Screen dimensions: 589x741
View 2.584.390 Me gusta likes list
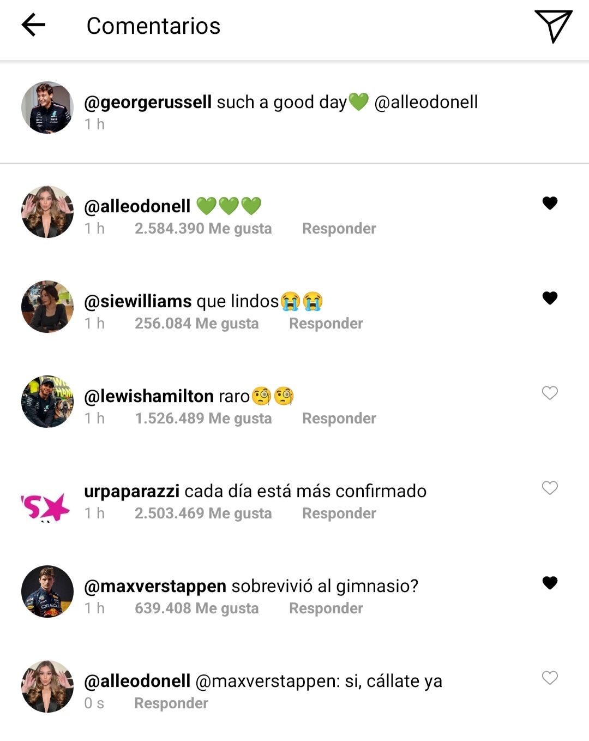point(203,229)
